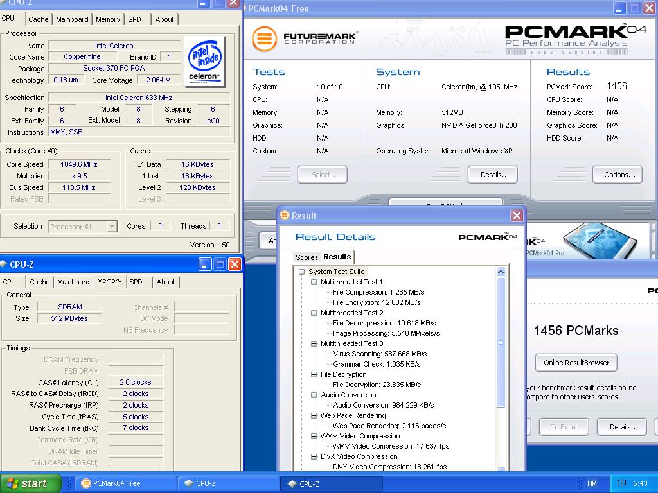Click the PCMark04 Pro box thumbnail
658x493 pixels.
click(600, 240)
